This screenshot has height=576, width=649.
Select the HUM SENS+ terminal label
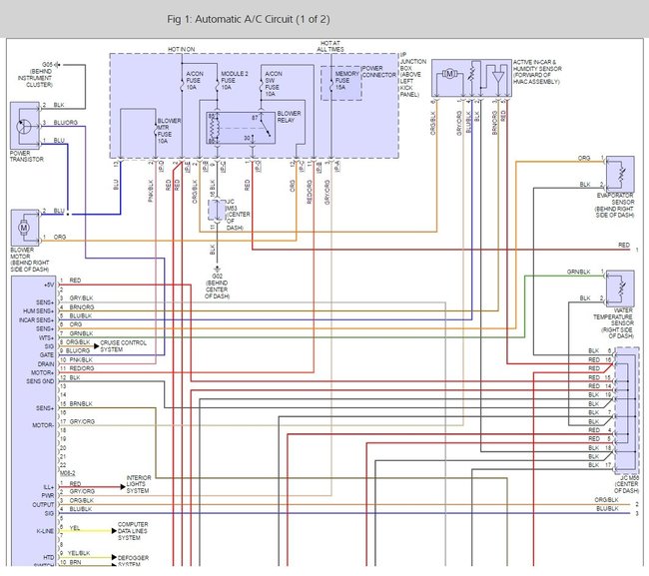(38, 310)
